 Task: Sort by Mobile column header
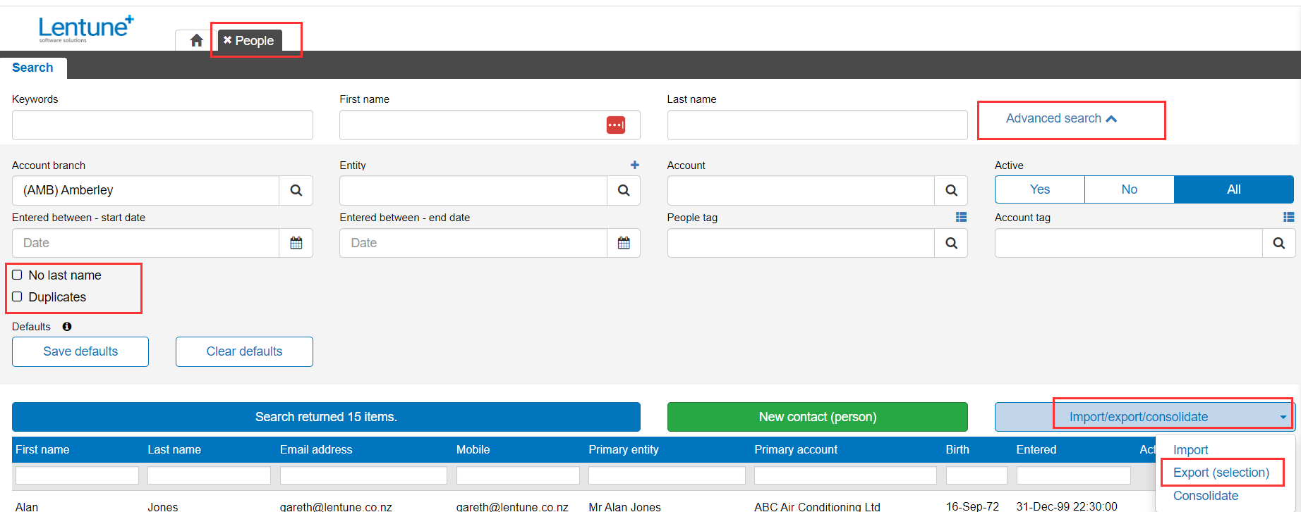point(473,449)
